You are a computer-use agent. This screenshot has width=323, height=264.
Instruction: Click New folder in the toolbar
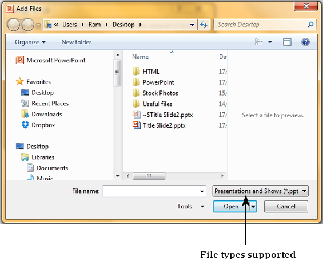click(x=76, y=42)
